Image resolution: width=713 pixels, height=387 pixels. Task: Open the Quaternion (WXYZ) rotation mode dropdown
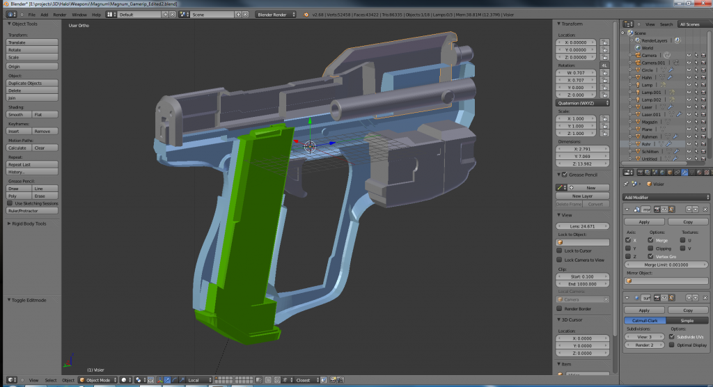click(x=583, y=103)
